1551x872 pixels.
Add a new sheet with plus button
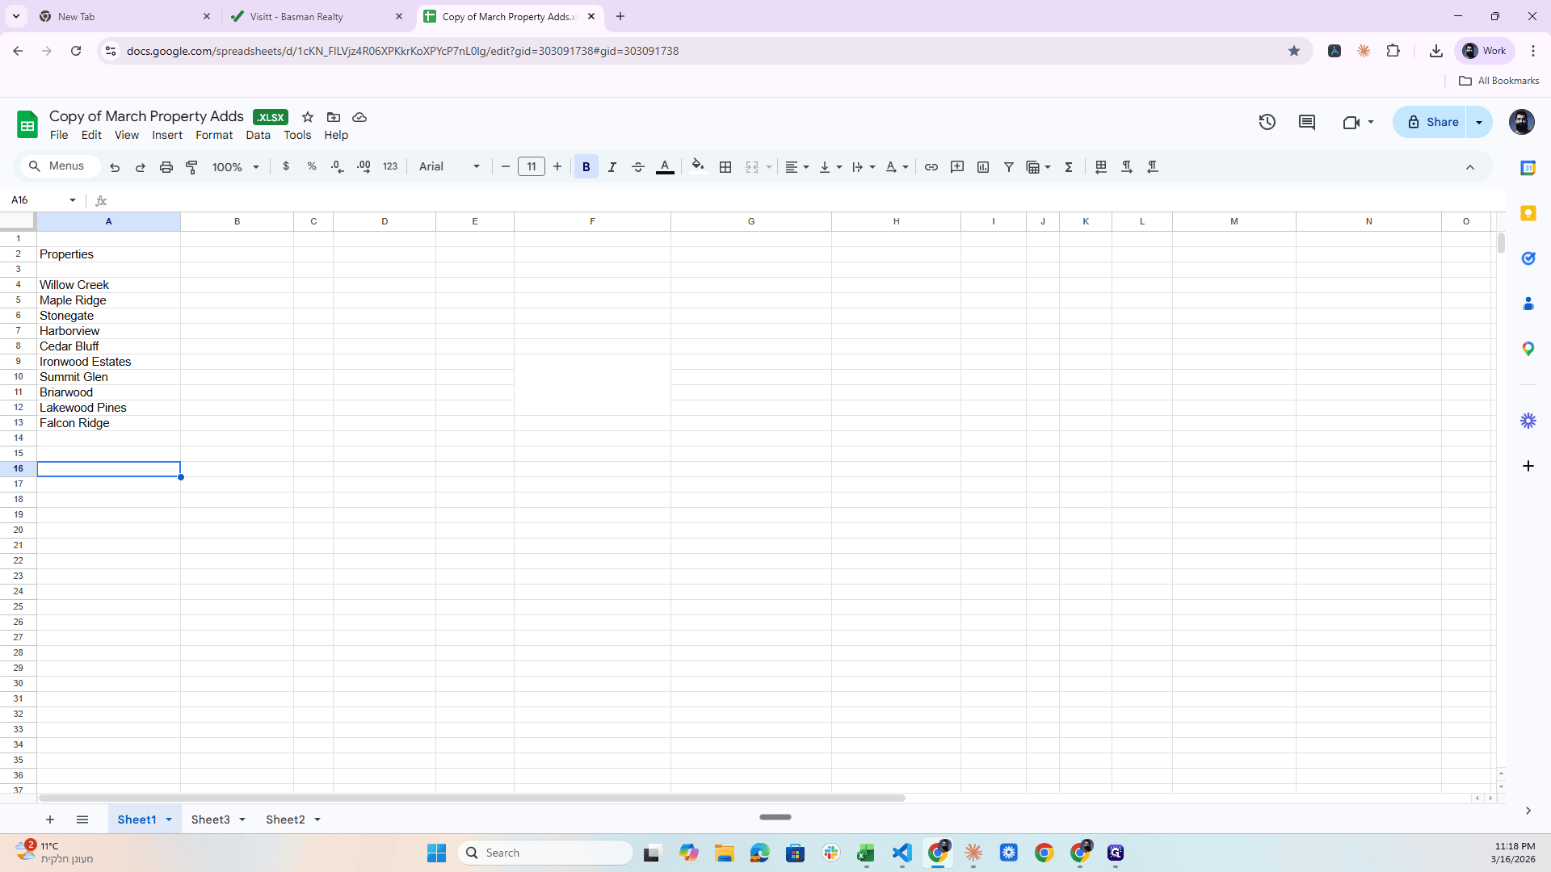pos(50,820)
